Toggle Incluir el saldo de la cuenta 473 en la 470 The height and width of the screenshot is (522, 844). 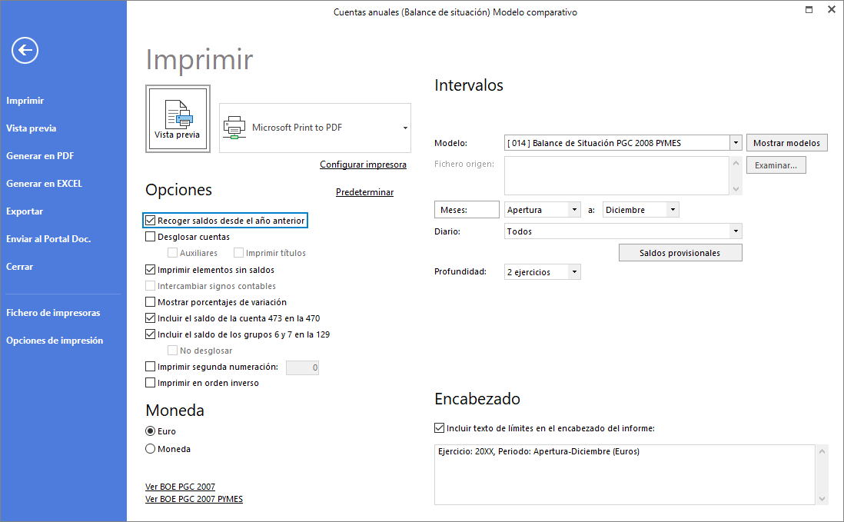click(x=151, y=318)
